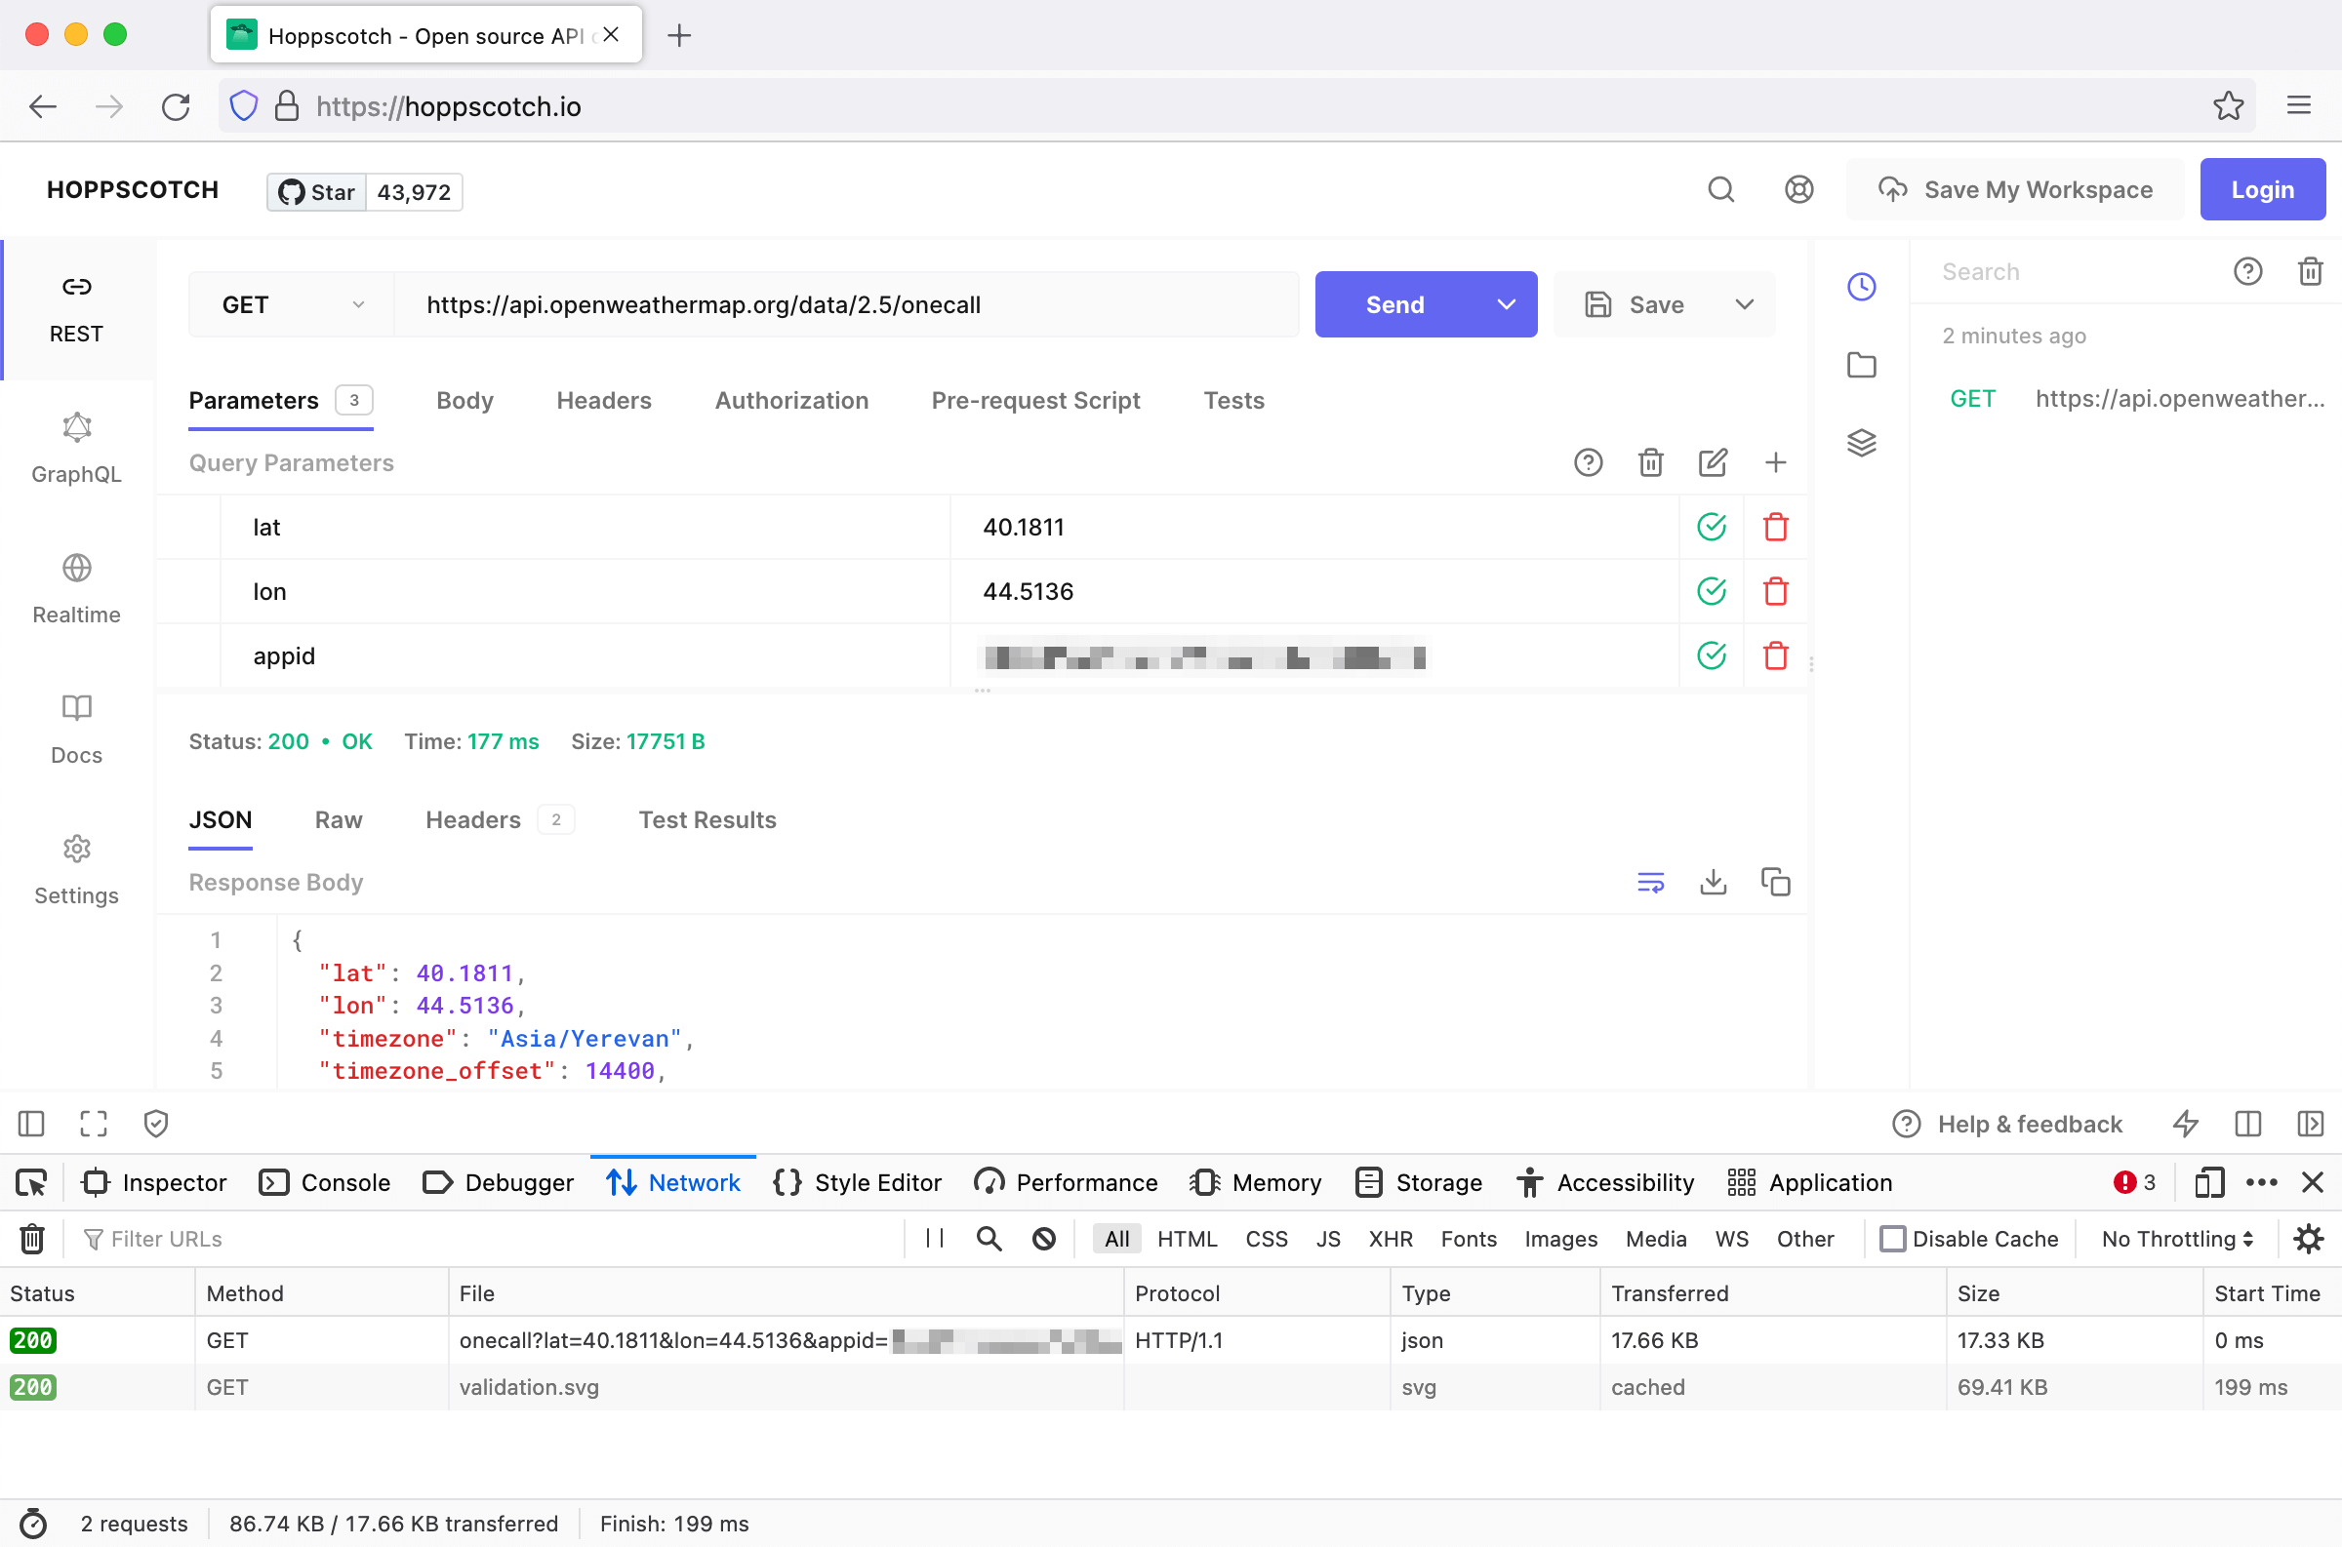
Task: Toggle responsive design mode icon
Action: [2208, 1183]
